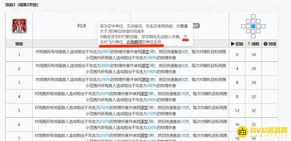This screenshot has width=291, height=141.
Task: Select level cell 5
Action: point(19,111)
